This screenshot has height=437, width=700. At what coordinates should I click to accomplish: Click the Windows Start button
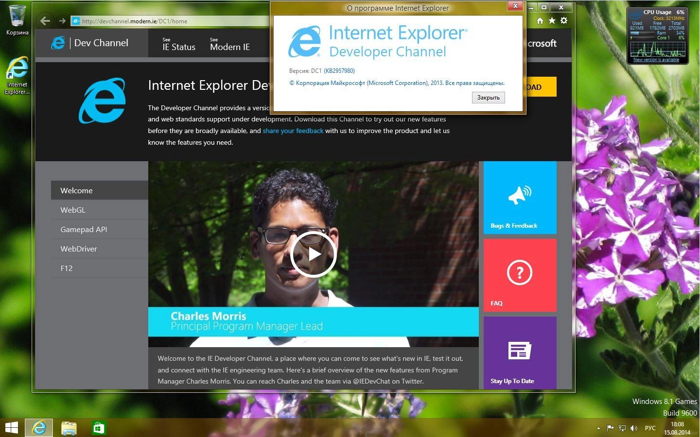11,428
